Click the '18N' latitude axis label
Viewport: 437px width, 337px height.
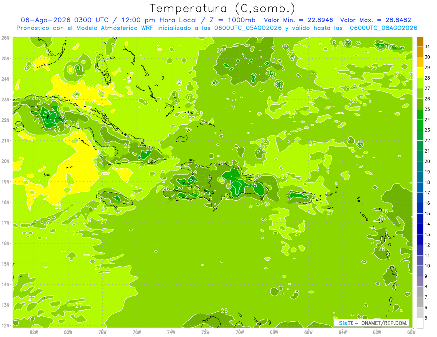(x=5, y=202)
